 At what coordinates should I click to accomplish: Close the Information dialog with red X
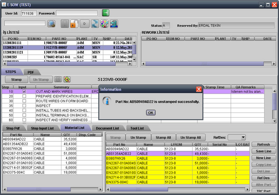(198, 89)
